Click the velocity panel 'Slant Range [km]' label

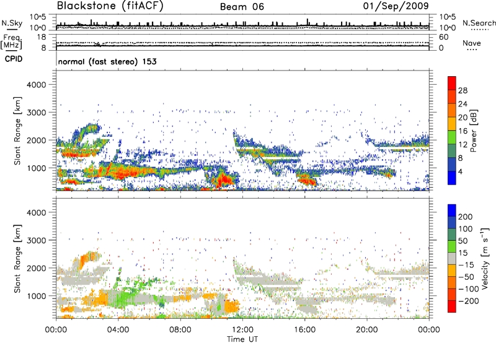click(x=17, y=258)
